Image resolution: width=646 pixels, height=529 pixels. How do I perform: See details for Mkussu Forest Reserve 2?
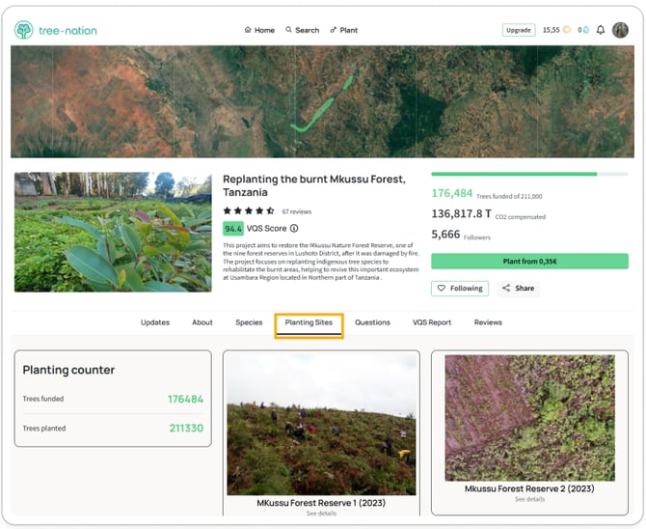[x=530, y=499]
